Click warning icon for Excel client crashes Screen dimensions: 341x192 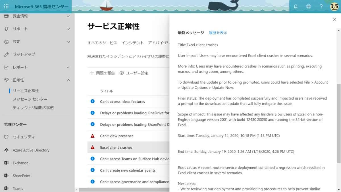click(92, 147)
